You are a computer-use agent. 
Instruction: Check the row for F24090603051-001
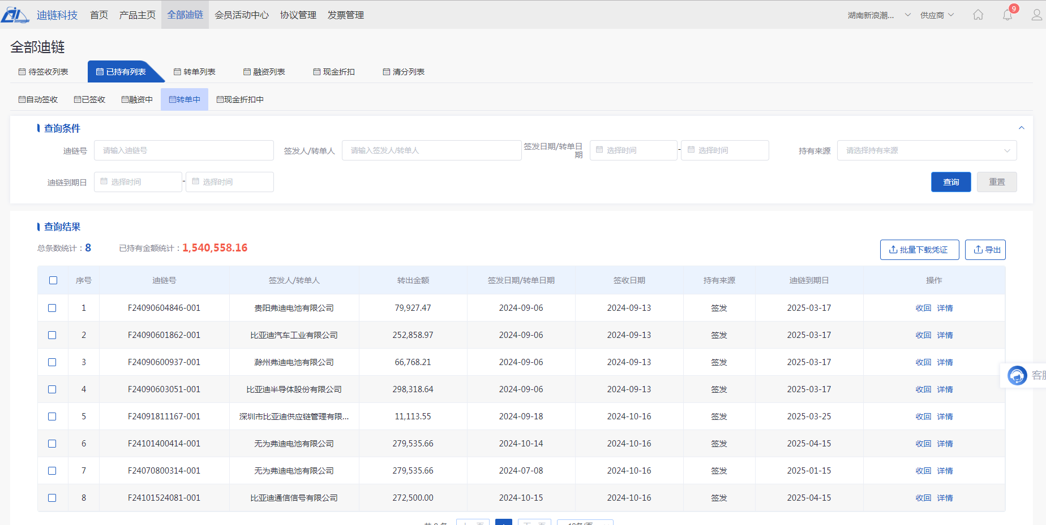point(52,389)
